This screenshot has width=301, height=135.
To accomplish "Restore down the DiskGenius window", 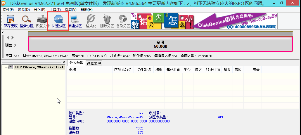I will 282,3.
